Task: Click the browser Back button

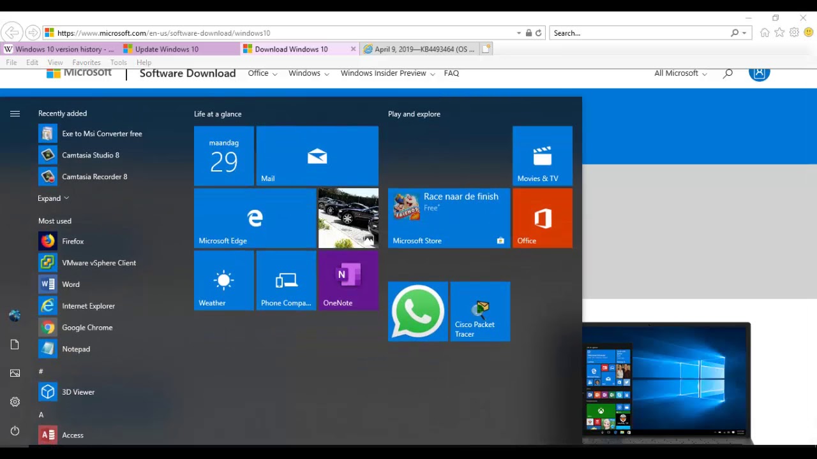Action: click(x=11, y=33)
